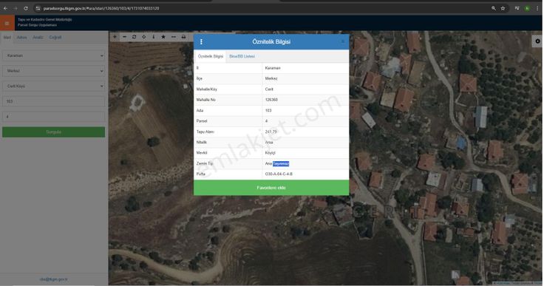View site information icon in address bar
The width and height of the screenshot is (544, 286).
tap(38, 8)
